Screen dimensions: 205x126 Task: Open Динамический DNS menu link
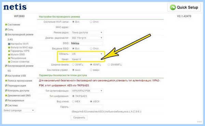[19, 96]
